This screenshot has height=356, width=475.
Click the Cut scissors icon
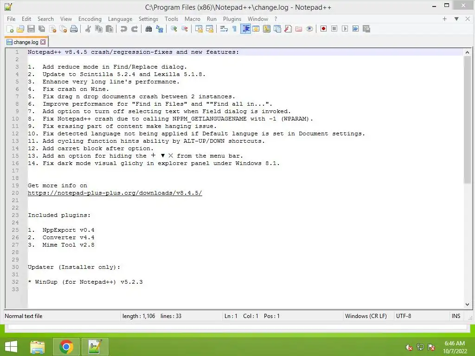(x=88, y=29)
